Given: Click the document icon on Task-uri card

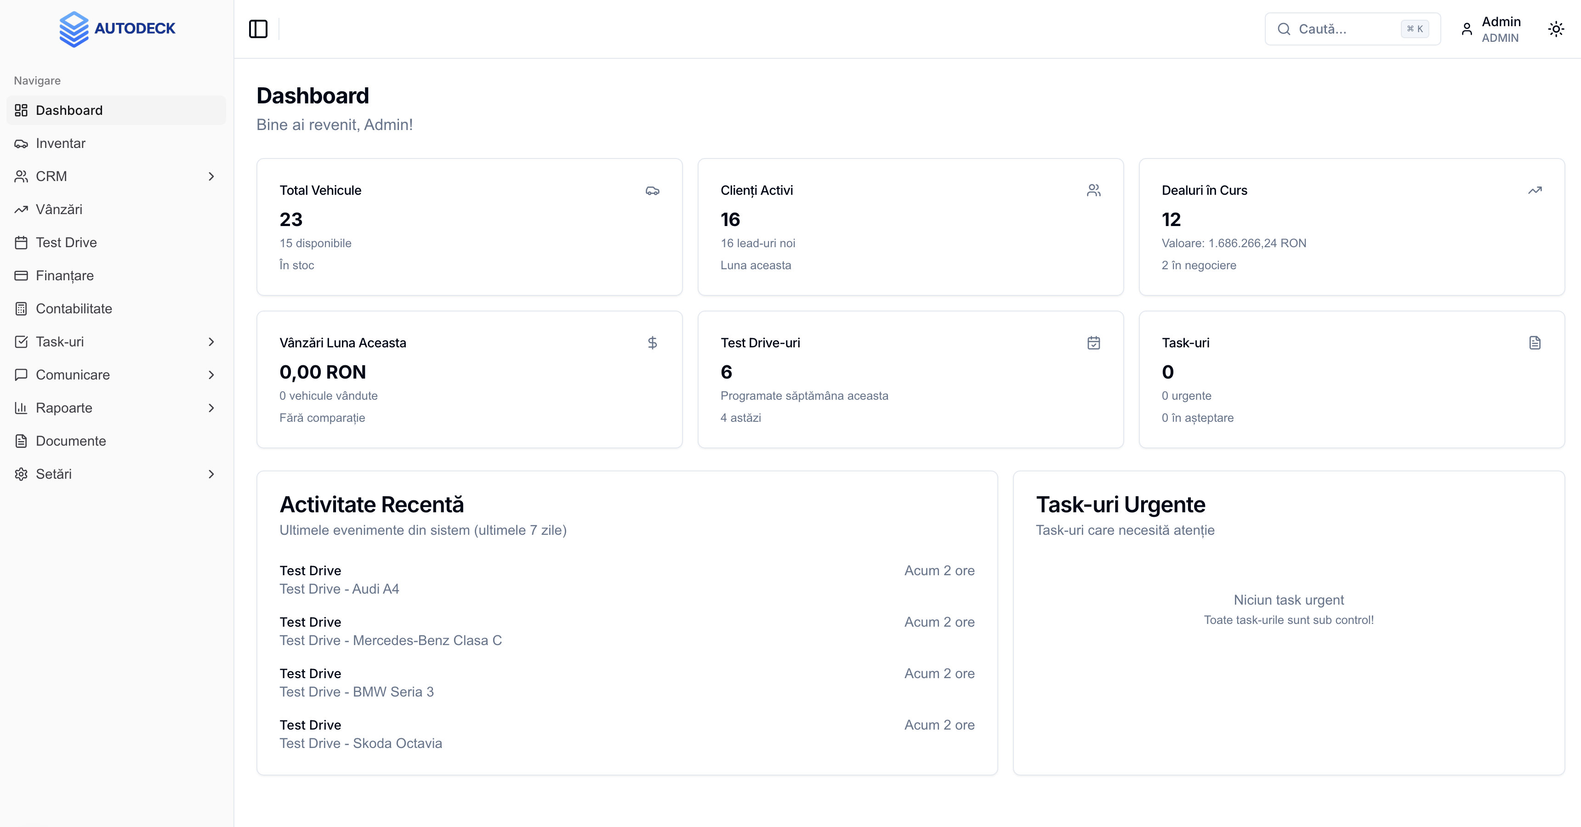Looking at the screenshot, I should (x=1535, y=343).
